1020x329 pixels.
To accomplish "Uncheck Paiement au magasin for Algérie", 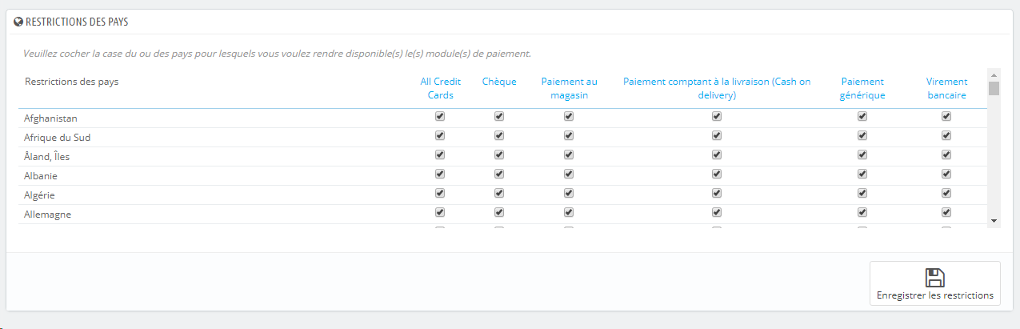I will click(x=569, y=193).
